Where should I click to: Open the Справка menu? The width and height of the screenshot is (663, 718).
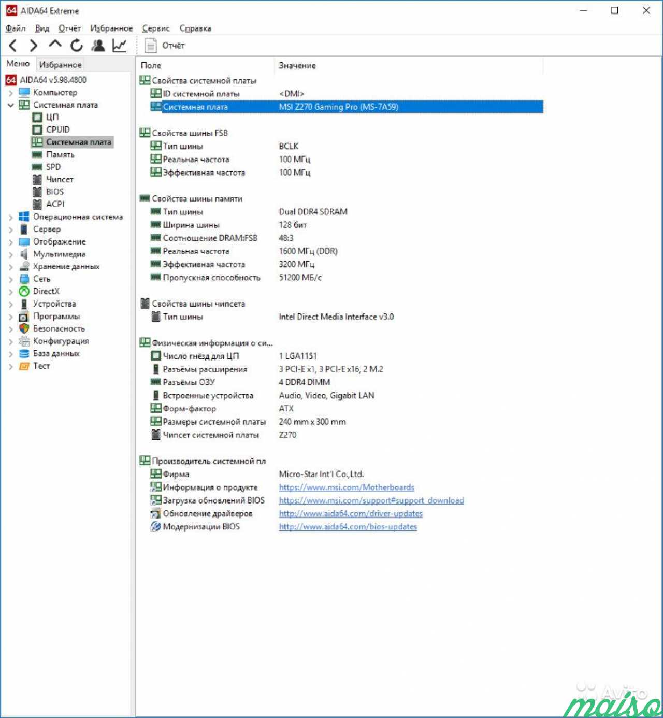point(195,28)
